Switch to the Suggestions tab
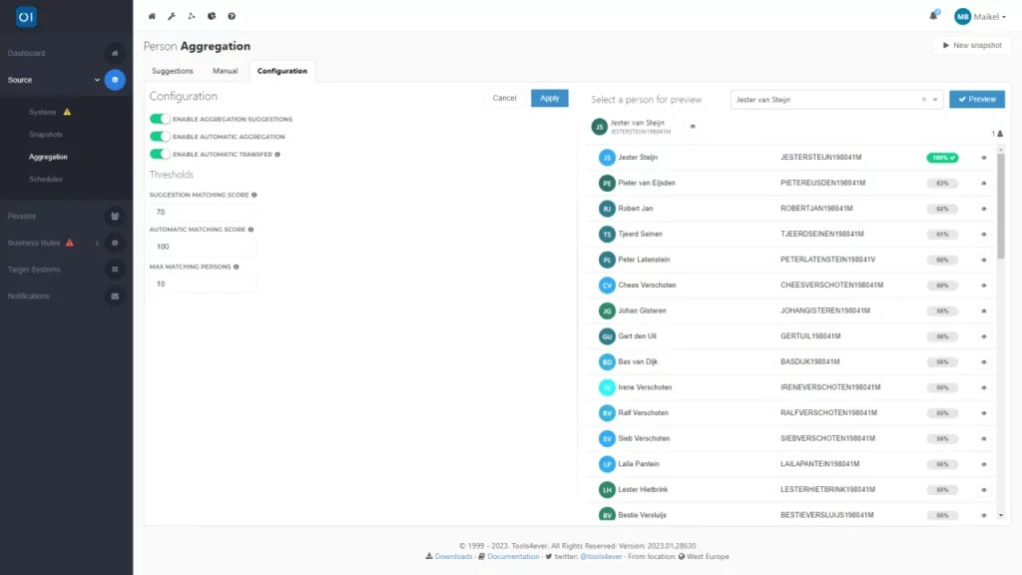 [x=172, y=71]
